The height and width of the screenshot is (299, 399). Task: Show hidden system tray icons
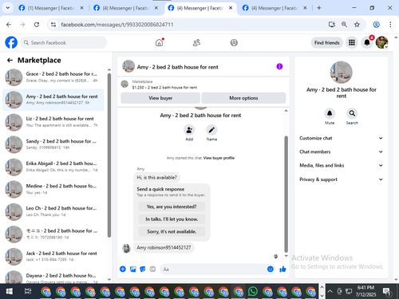(x=330, y=291)
